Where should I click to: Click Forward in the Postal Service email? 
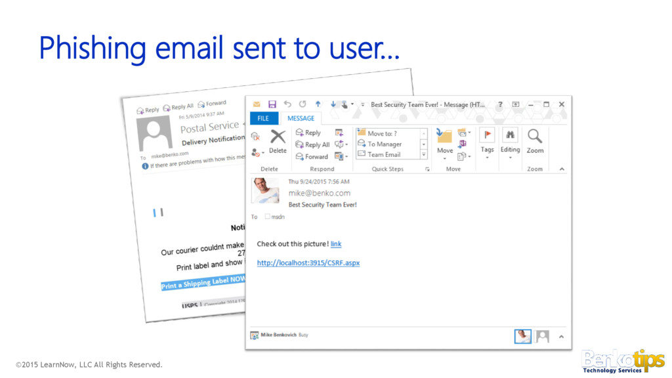click(212, 104)
